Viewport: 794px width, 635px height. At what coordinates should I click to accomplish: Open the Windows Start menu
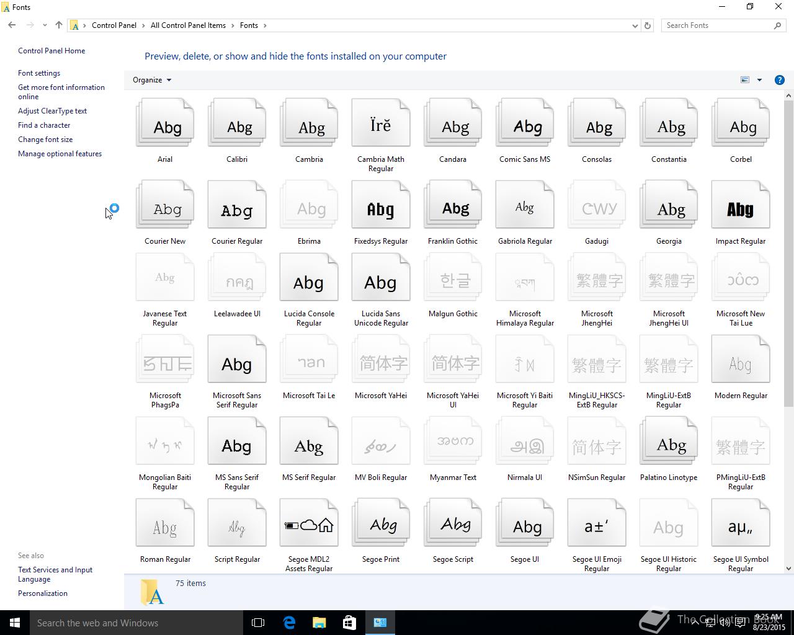point(15,623)
